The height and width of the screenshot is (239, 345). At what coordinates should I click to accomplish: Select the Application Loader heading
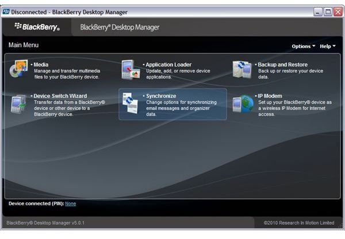(168, 65)
